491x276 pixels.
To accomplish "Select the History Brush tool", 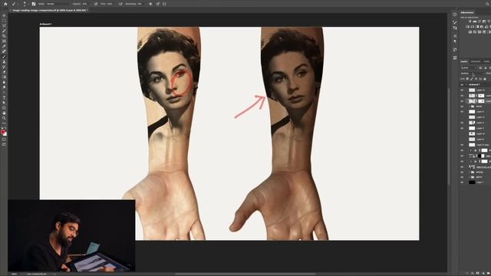I will pyautogui.click(x=4, y=67).
